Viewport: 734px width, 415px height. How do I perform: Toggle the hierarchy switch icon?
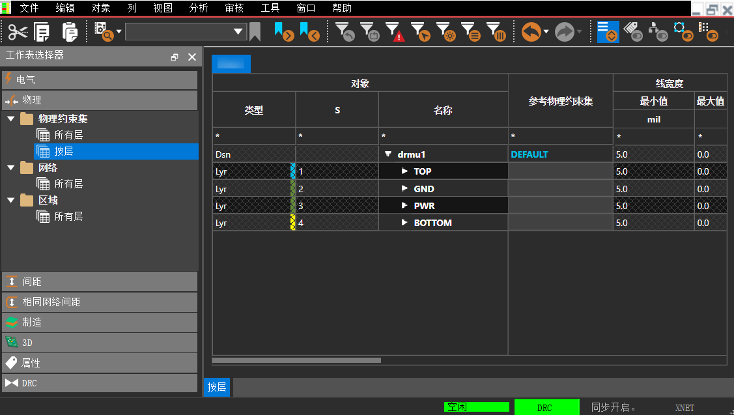(658, 32)
